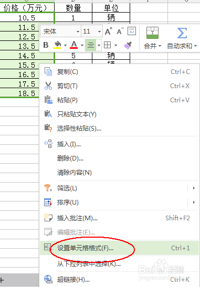Open 设置单元格格式(F)... menu entry
200x287 pixels.
click(119, 248)
